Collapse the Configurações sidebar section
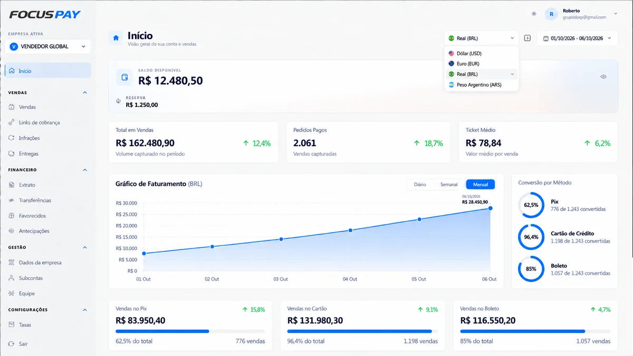 (85, 310)
